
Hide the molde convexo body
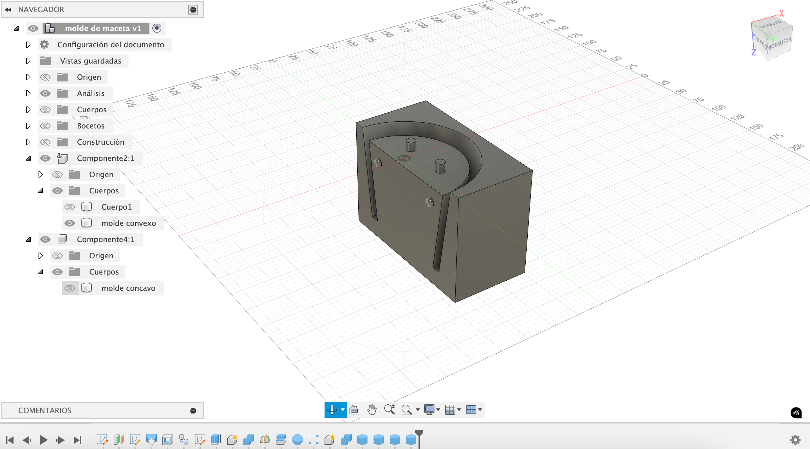coord(70,223)
